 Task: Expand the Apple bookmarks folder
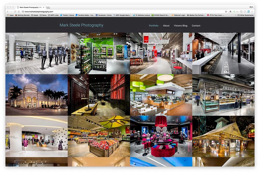[x=35, y=15]
